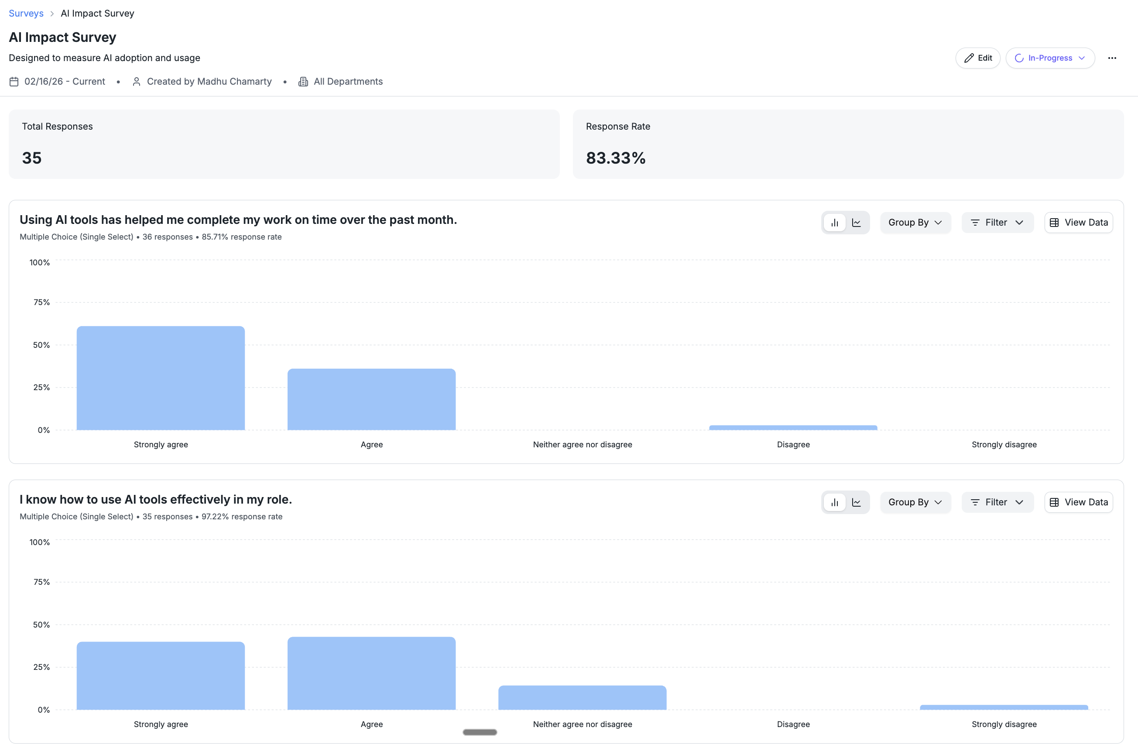Expand the In-Progress status dropdown
Image resolution: width=1138 pixels, height=748 pixels.
[x=1050, y=58]
